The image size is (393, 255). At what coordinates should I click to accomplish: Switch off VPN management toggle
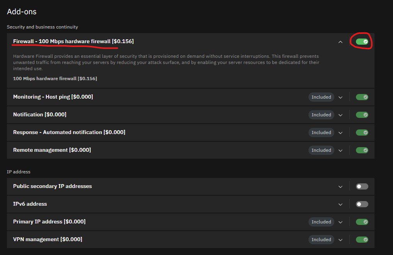coord(362,240)
